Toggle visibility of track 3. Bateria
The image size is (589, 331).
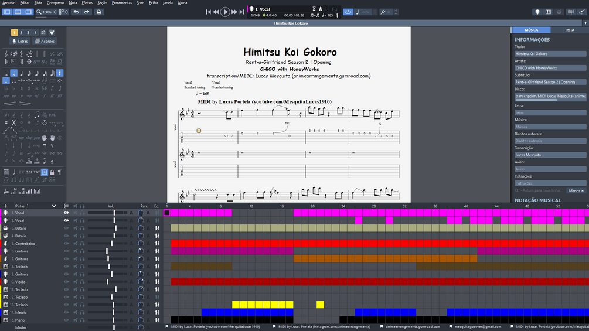point(66,228)
